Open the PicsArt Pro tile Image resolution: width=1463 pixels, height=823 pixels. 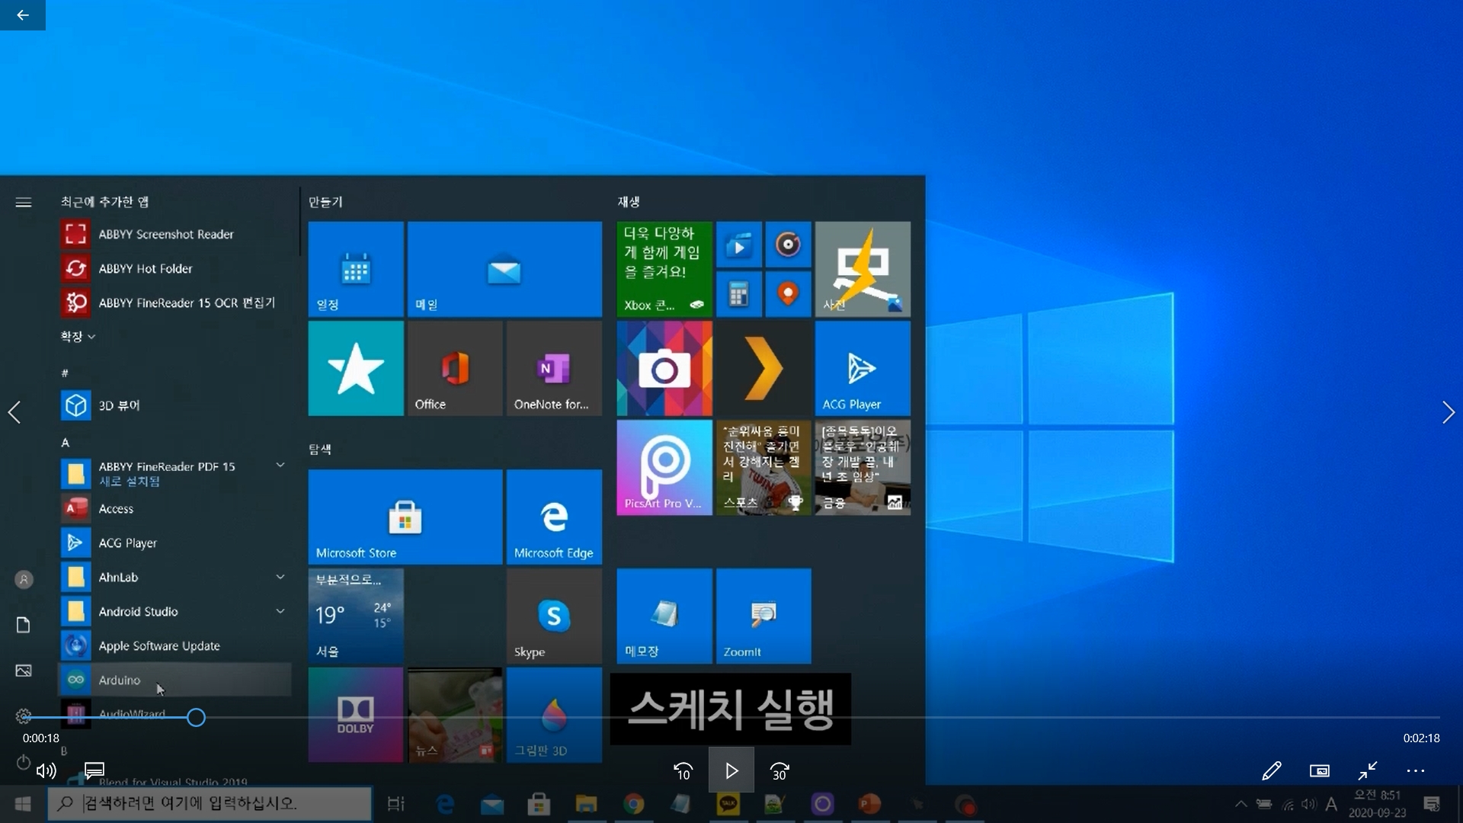tap(664, 467)
